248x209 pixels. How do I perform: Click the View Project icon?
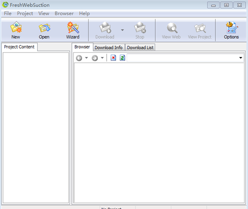pos(200,28)
